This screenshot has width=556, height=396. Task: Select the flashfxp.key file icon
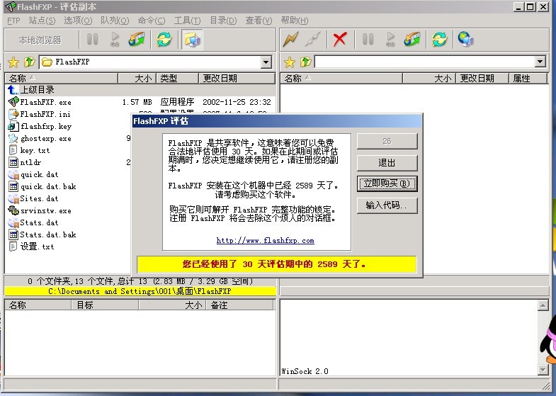pos(13,126)
